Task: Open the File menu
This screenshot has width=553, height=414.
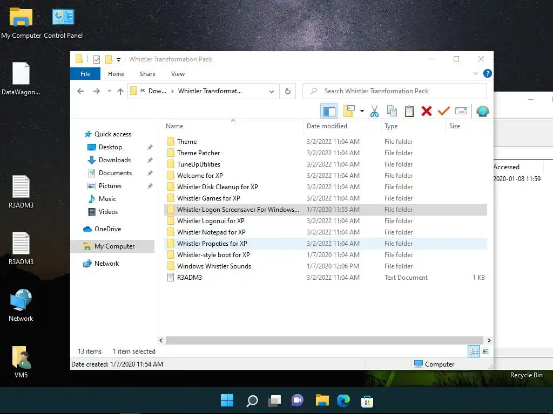Action: pos(85,73)
